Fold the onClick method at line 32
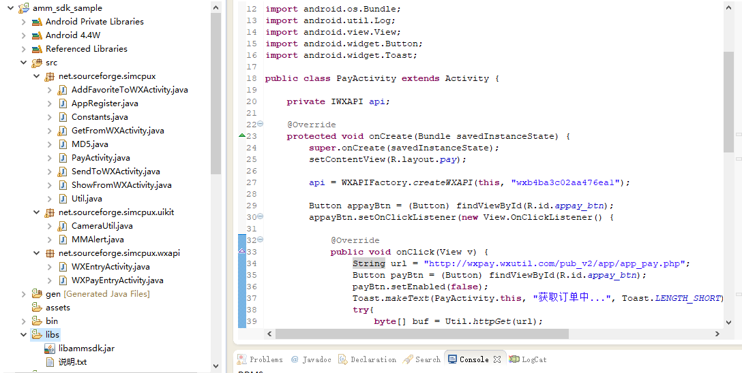The image size is (742, 373). [261, 240]
